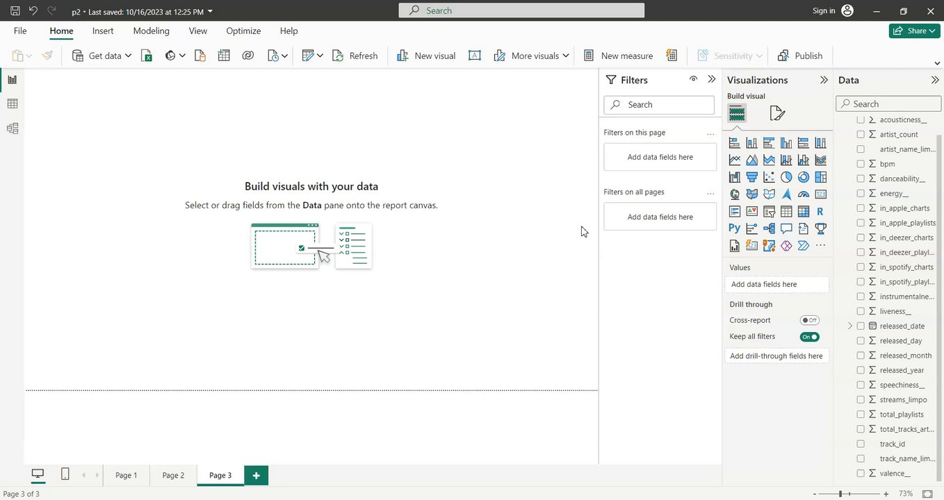The width and height of the screenshot is (944, 500).
Task: Open the Recent sources dropdown
Action: (x=284, y=56)
